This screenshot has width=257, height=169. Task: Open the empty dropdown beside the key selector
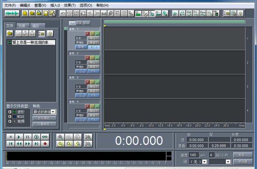[x=220, y=162]
